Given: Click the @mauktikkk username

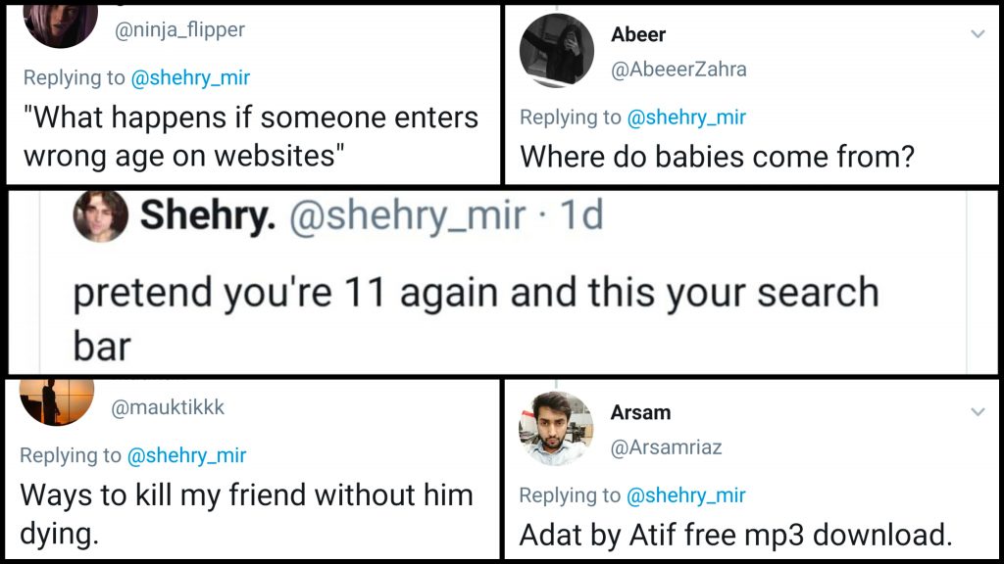Looking at the screenshot, I should pos(168,407).
